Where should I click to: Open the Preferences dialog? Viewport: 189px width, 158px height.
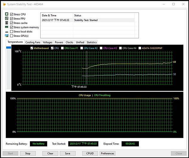pyautogui.click(x=107, y=154)
